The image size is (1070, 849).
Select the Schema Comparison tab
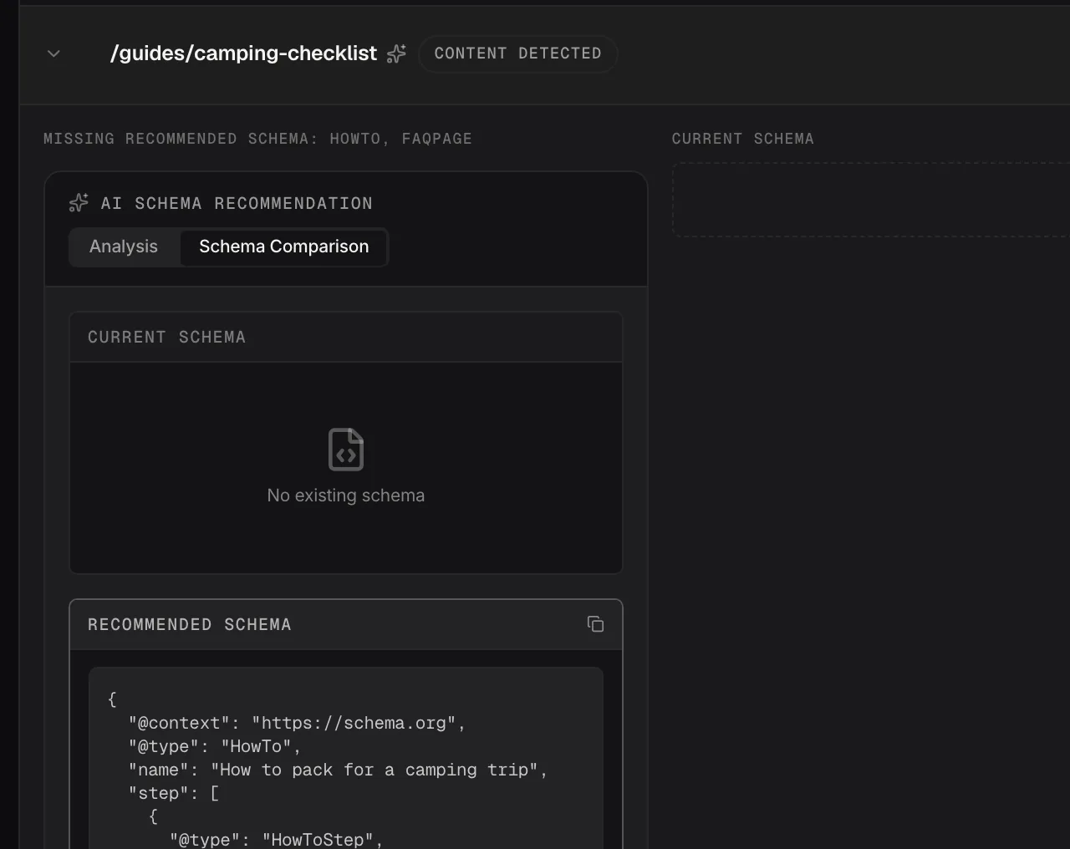(283, 247)
